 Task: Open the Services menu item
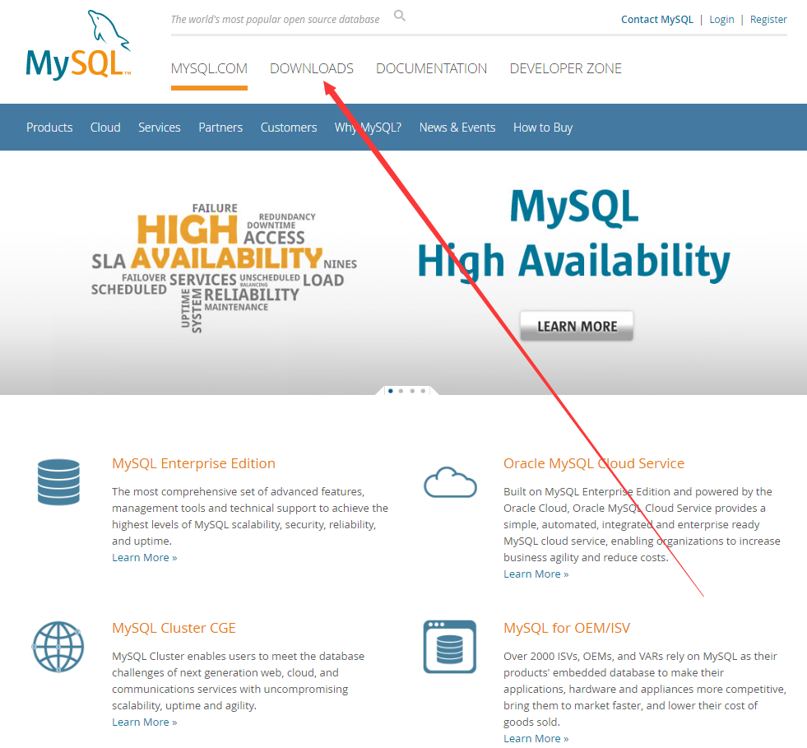click(x=160, y=128)
